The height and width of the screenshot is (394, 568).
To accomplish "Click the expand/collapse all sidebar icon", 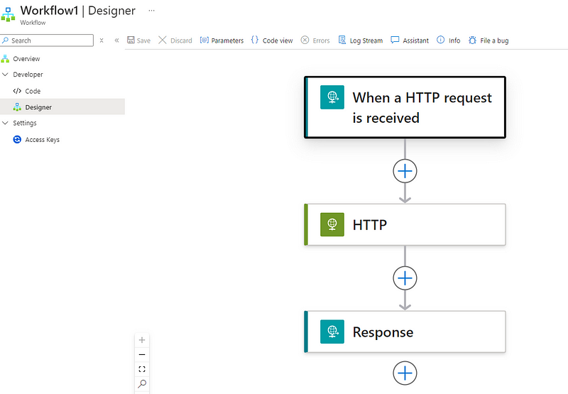I will [x=102, y=40].
